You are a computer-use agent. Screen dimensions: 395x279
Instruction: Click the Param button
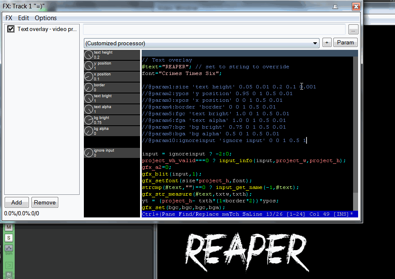346,42
